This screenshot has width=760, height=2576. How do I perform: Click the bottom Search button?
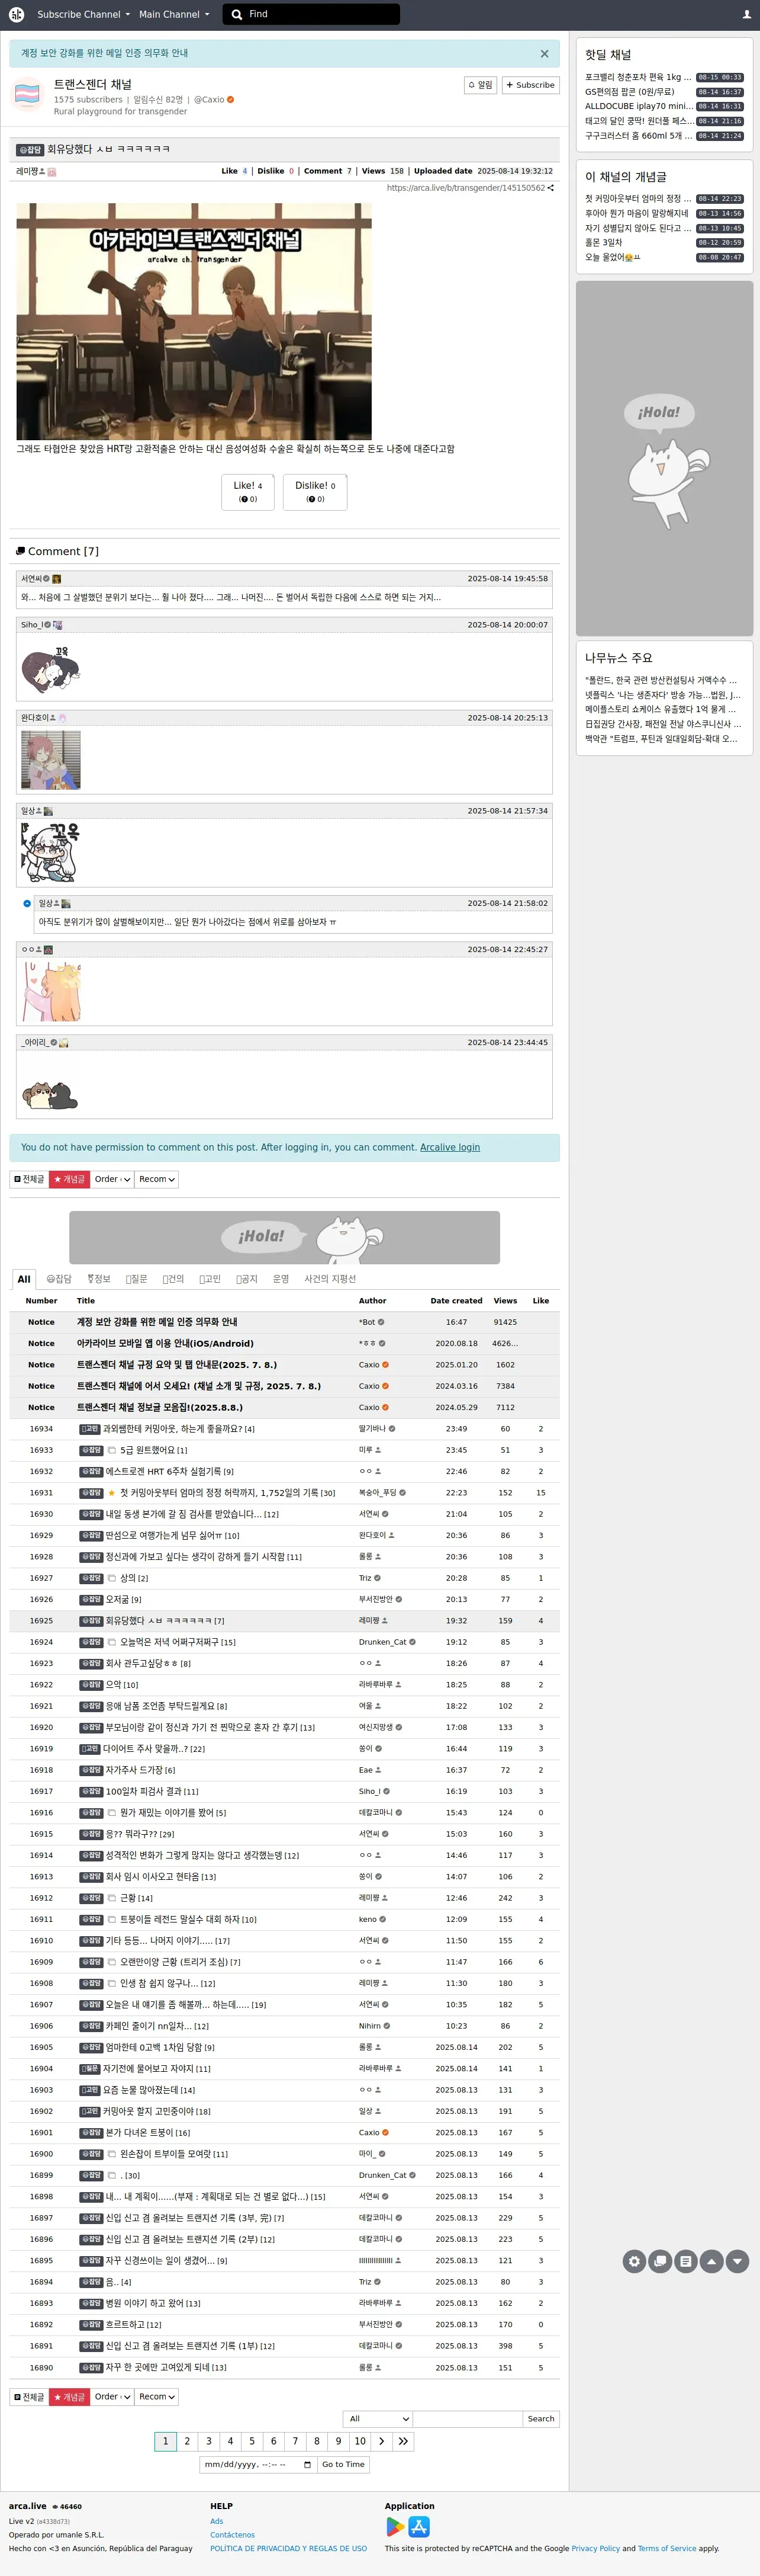pyautogui.click(x=541, y=2418)
